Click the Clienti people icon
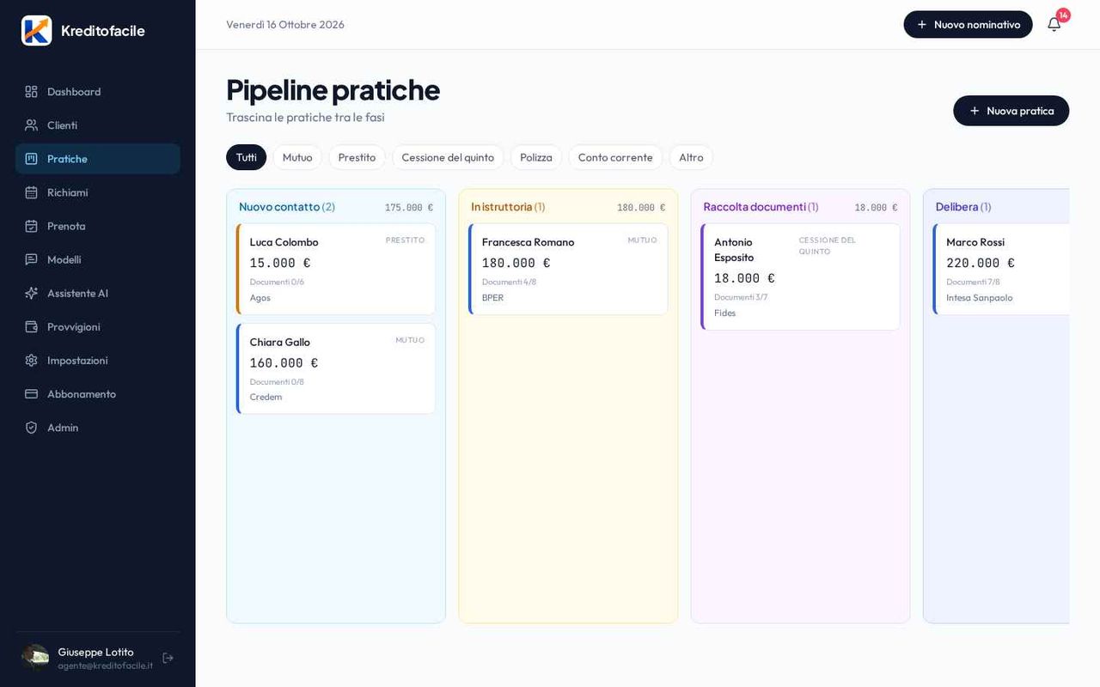 [x=31, y=125]
